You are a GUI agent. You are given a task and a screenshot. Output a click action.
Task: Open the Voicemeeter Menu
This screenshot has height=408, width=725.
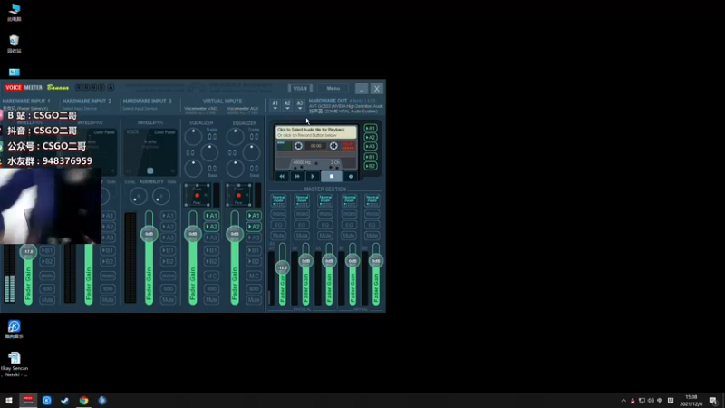pyautogui.click(x=333, y=88)
